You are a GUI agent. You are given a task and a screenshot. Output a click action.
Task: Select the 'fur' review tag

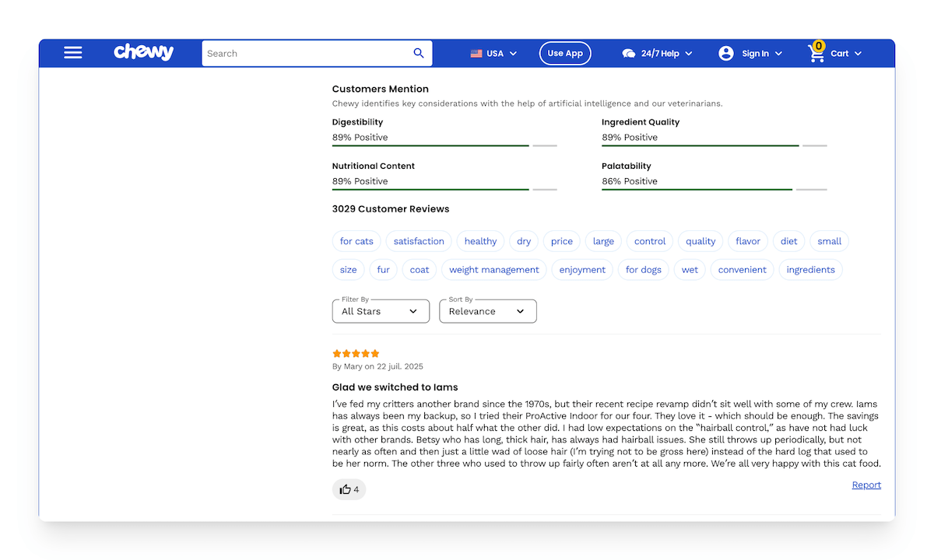pyautogui.click(x=384, y=270)
